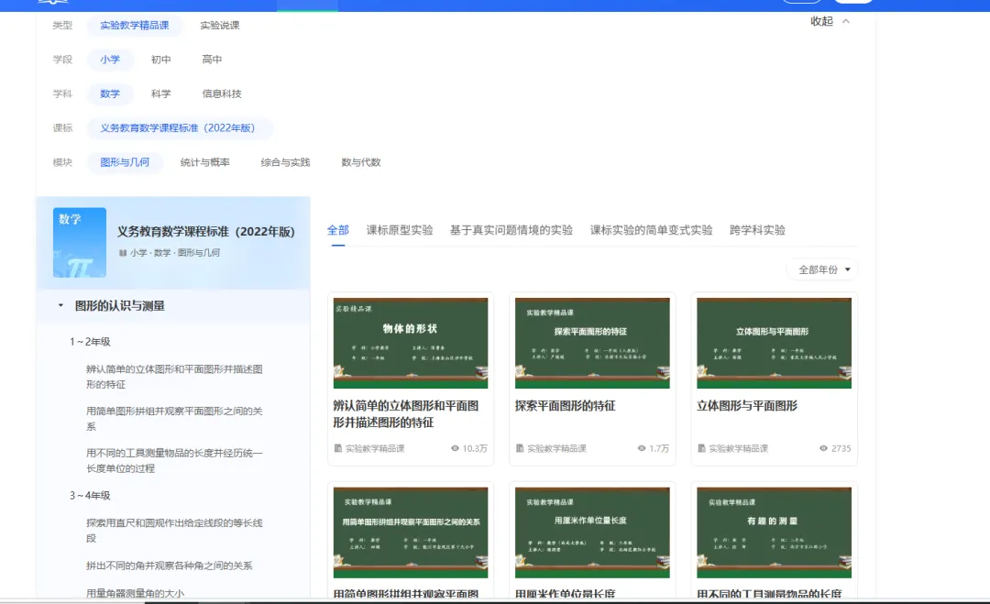Screen dimensions: 990x604
Task: Select 数学 as the subject
Action: [x=110, y=93]
